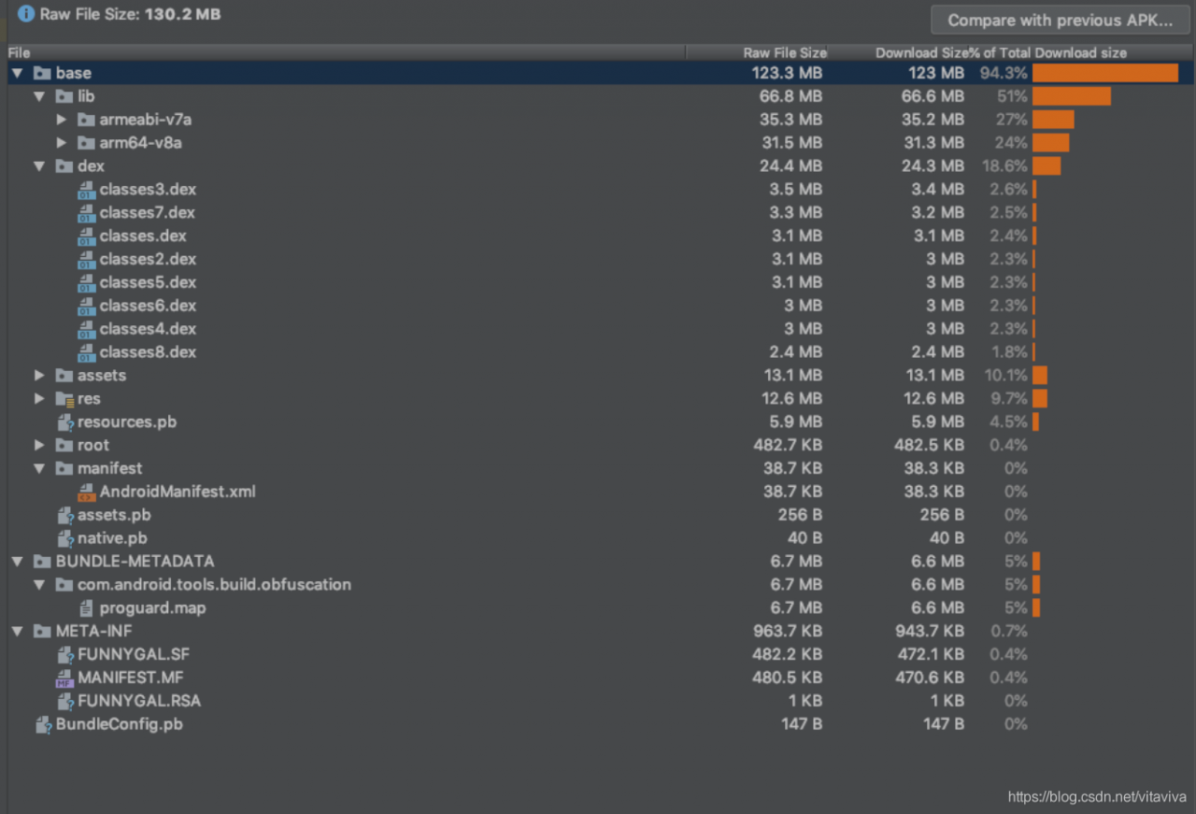This screenshot has width=1196, height=814.
Task: Click the classes2.dex file icon
Action: (86, 259)
